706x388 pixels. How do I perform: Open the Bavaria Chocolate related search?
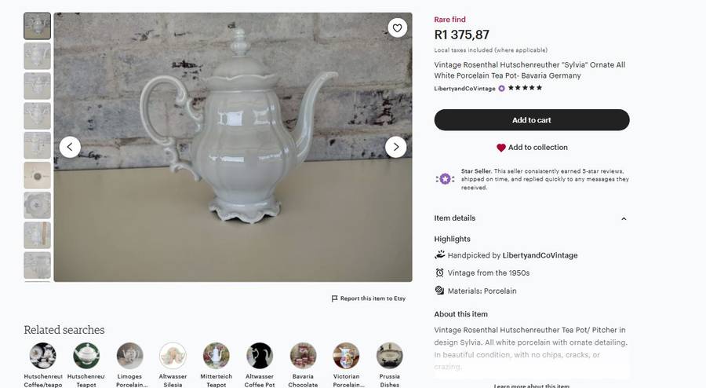point(303,357)
